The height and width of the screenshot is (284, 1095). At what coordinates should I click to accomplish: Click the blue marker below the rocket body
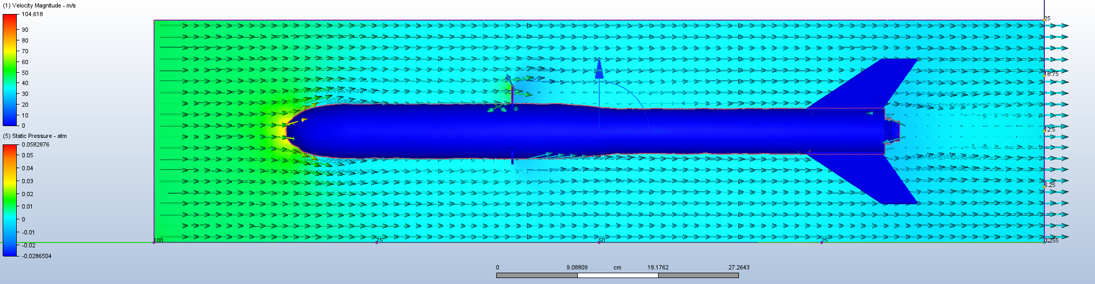coord(512,160)
